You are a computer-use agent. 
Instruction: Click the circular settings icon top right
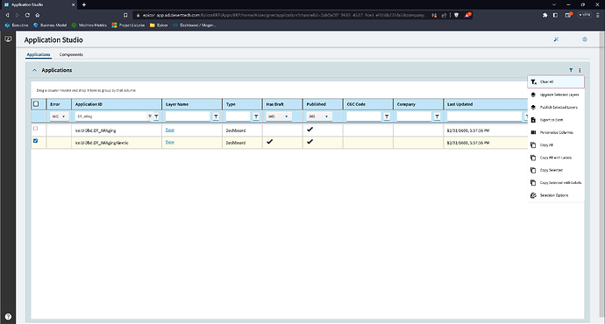click(x=585, y=39)
